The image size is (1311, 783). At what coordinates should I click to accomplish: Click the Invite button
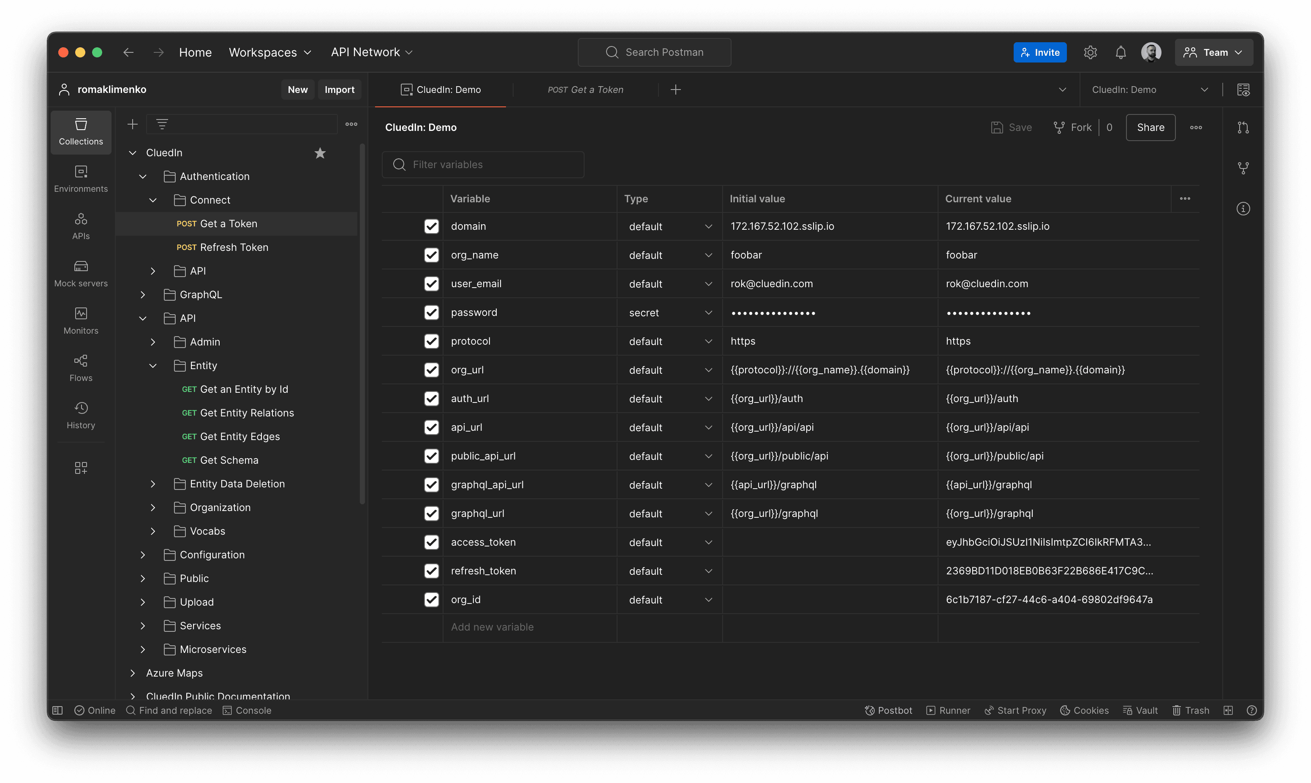click(1039, 52)
